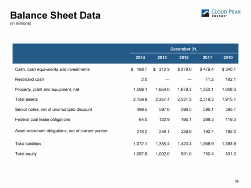Click the page number 39
The width and height of the screenshot is (251, 188).
(236, 181)
